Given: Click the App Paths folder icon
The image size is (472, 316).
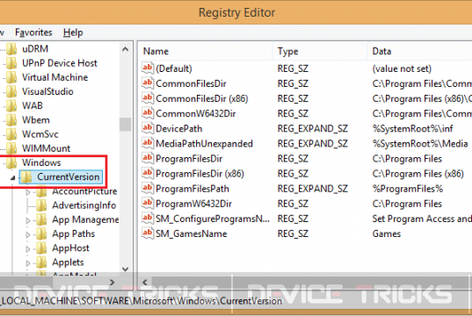Looking at the screenshot, I should point(41,233).
